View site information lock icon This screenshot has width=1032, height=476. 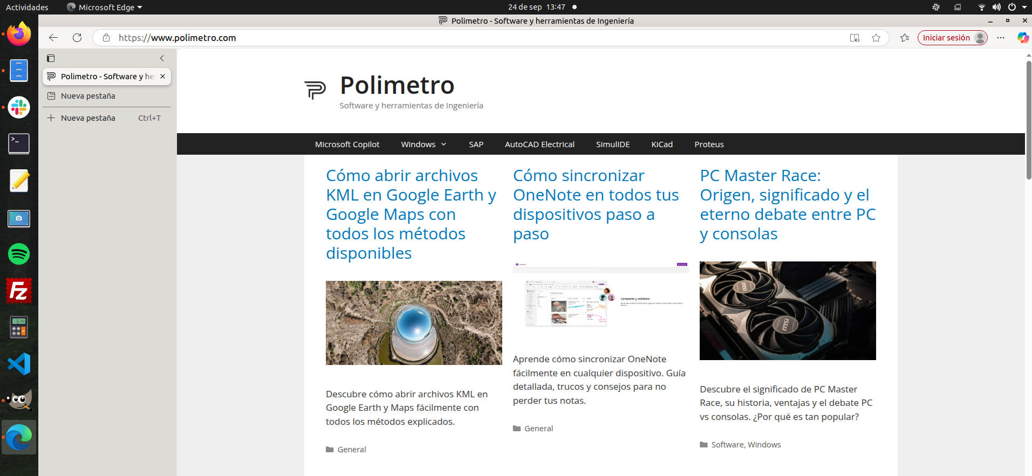106,38
